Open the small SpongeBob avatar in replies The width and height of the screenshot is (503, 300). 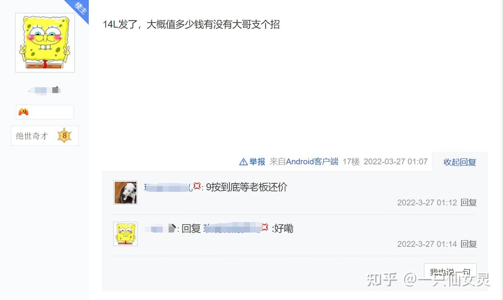(x=125, y=234)
